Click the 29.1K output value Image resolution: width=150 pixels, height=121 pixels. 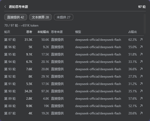tap(45, 77)
